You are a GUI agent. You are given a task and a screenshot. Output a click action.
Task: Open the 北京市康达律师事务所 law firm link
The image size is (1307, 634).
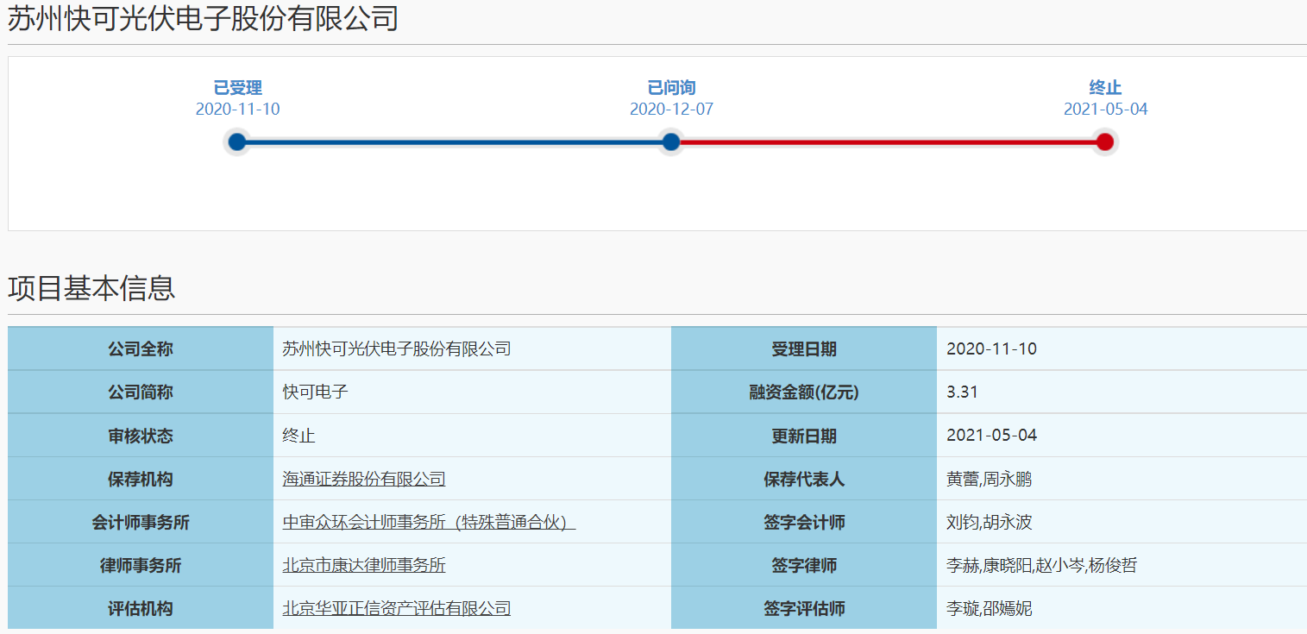tap(364, 565)
